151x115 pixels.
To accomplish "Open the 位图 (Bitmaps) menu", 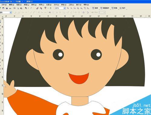I will 49,5.
